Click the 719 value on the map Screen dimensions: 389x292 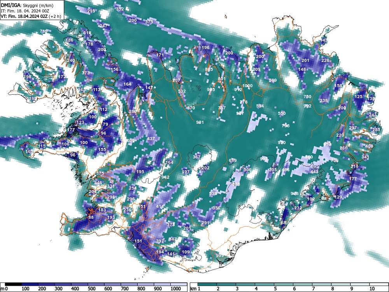click(44, 31)
